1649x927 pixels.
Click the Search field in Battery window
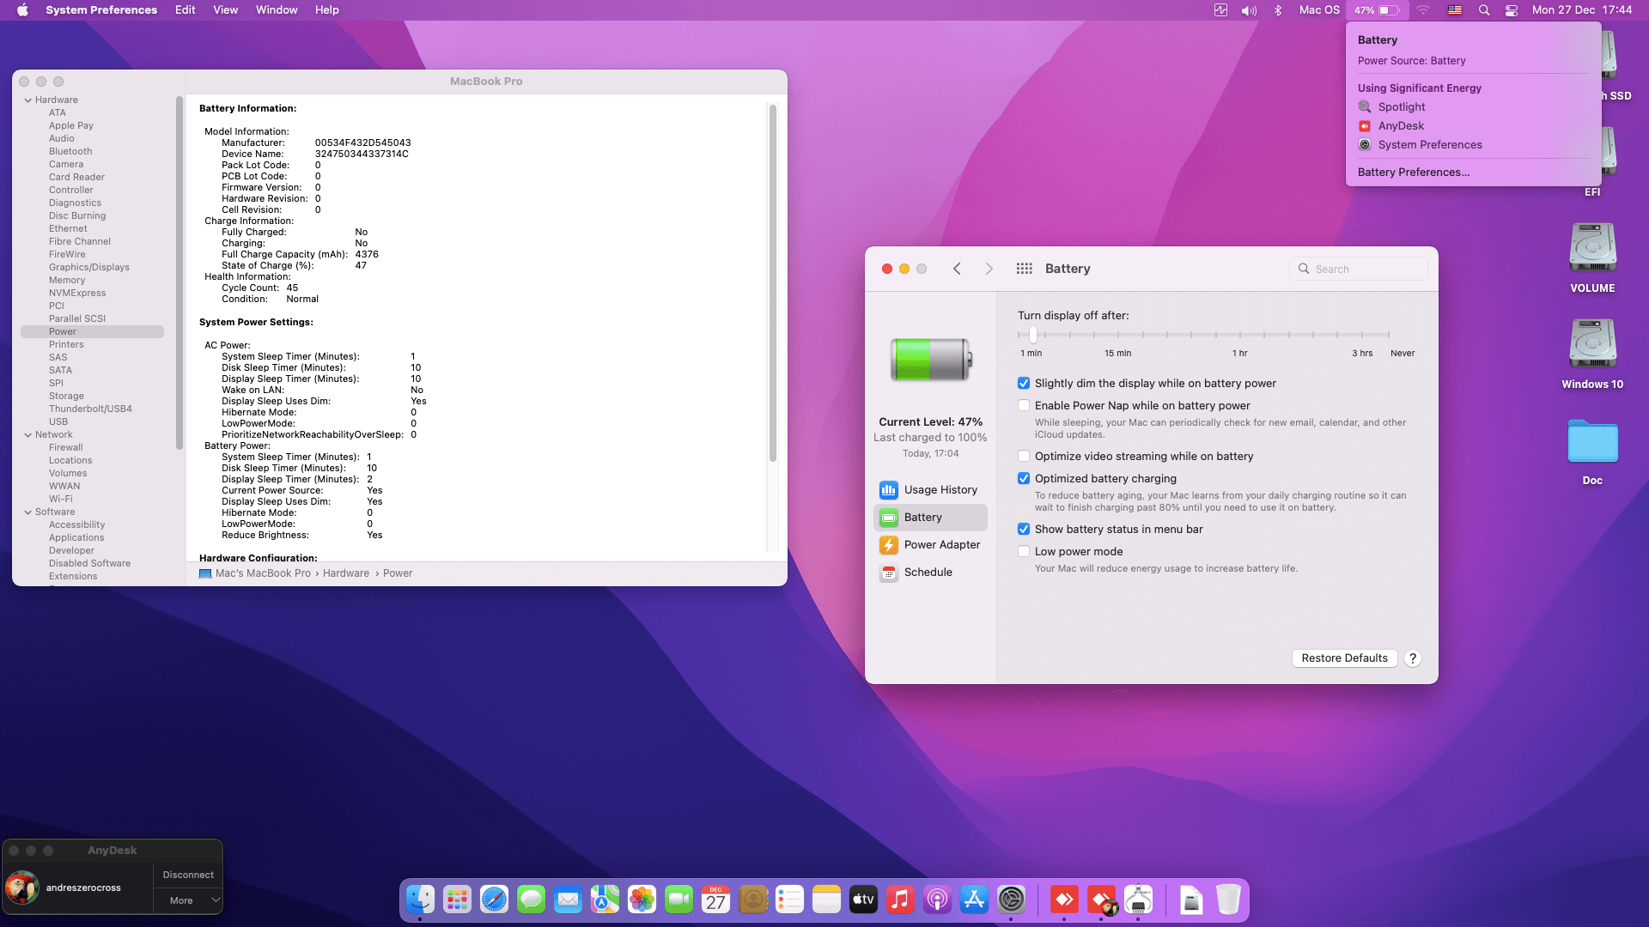point(1359,269)
